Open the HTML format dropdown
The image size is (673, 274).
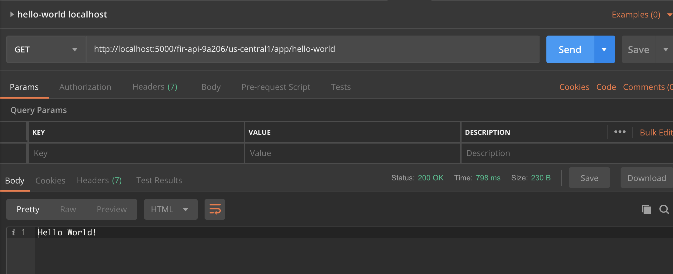(170, 209)
